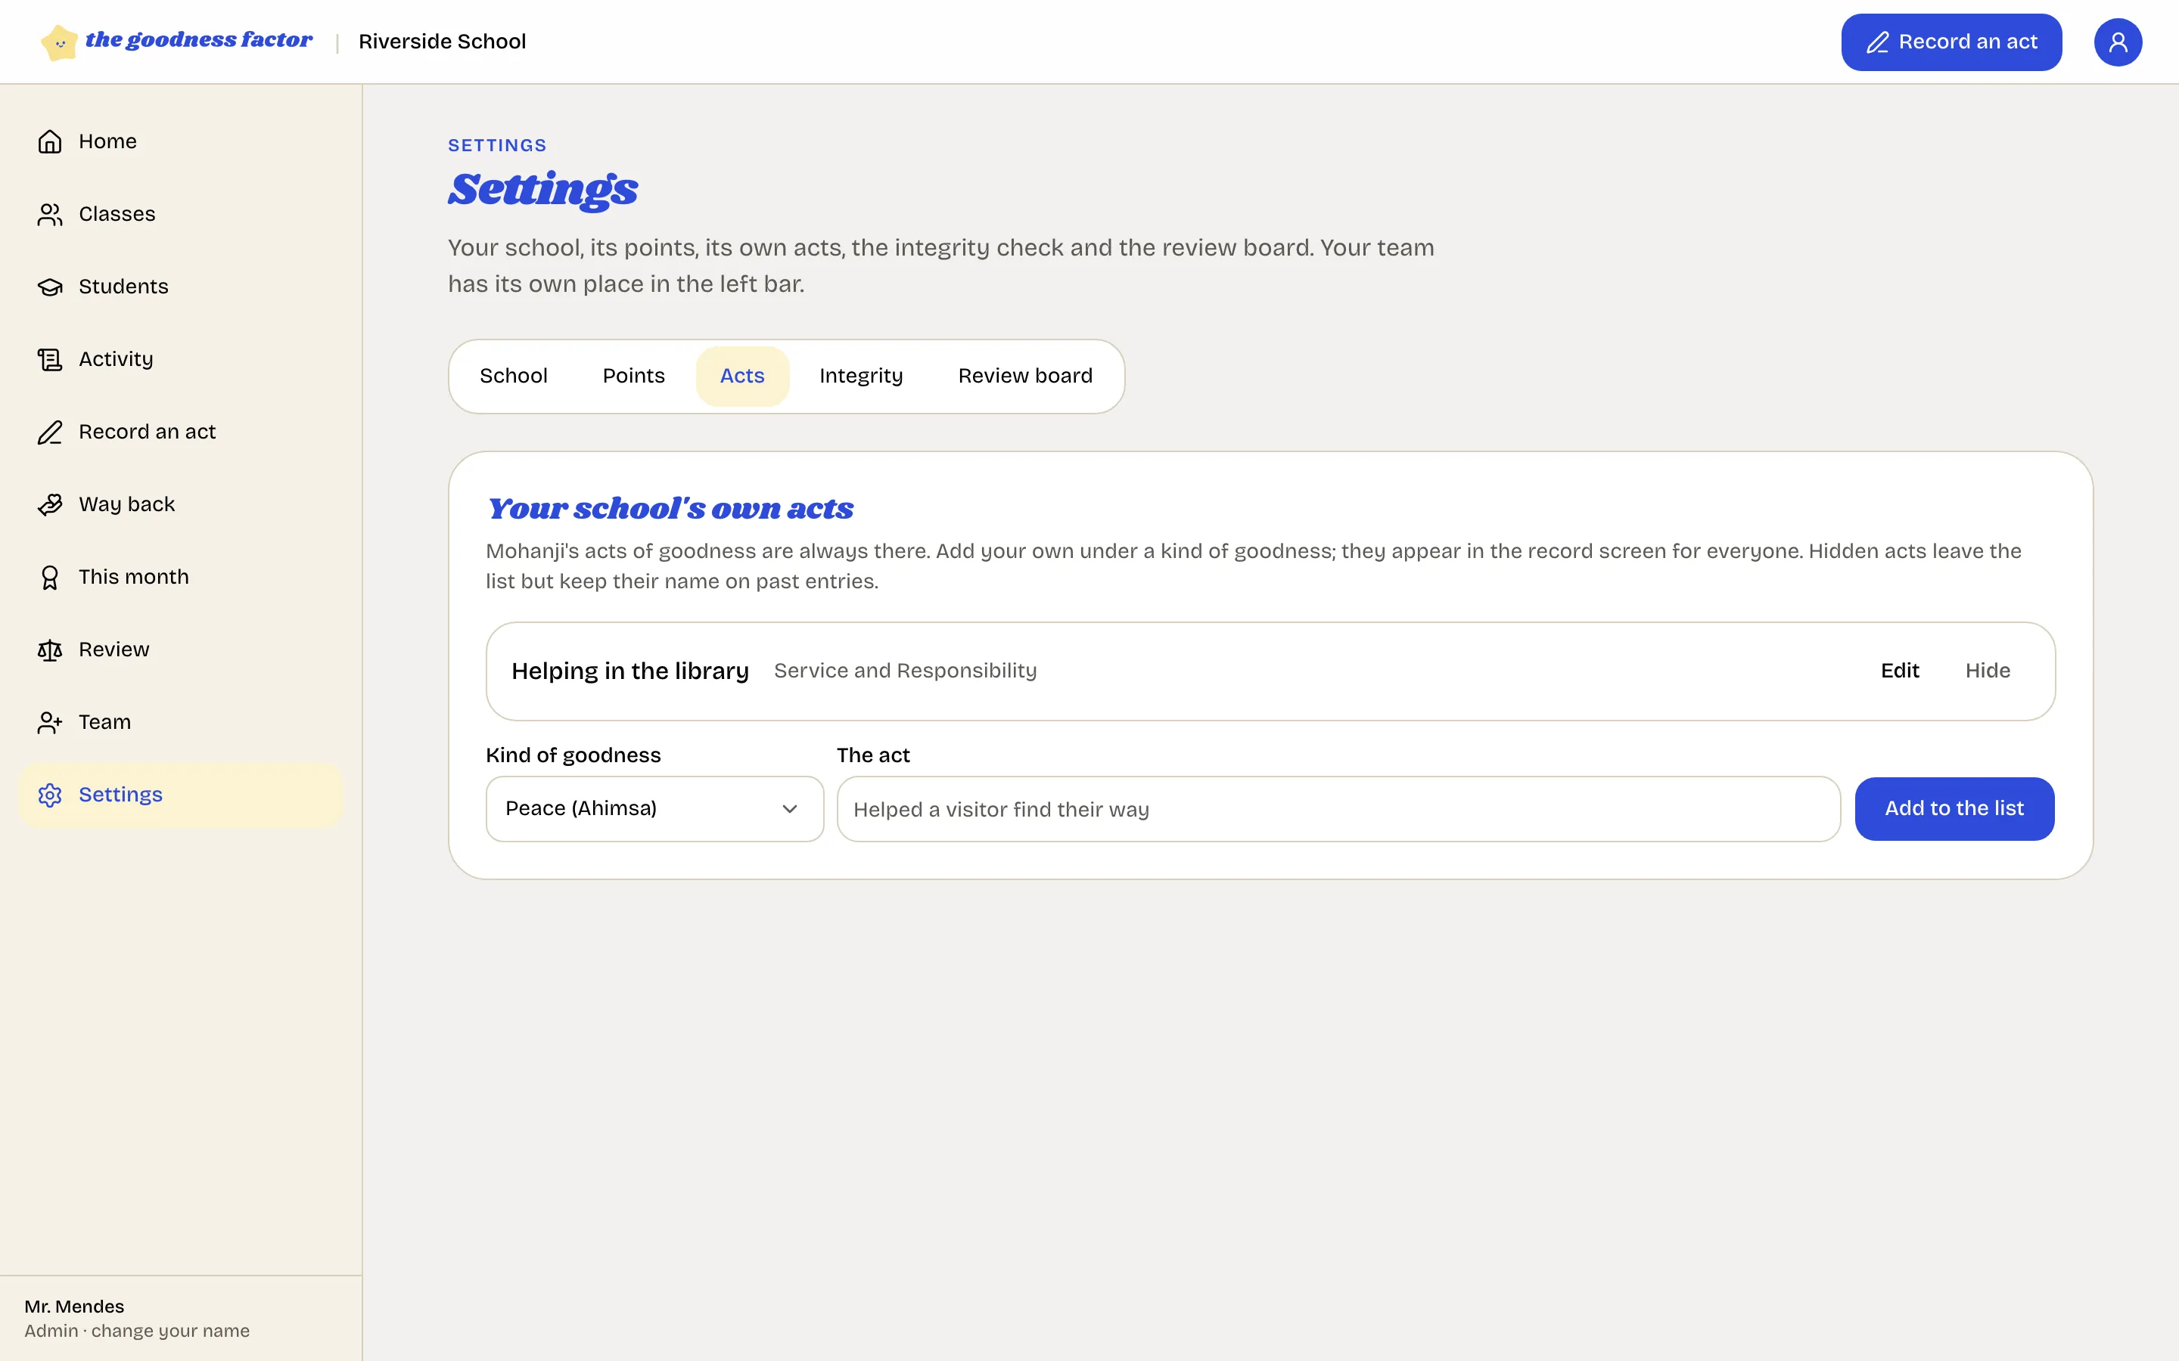Edit Helping in the library act
This screenshot has height=1361, width=2179.
coord(1900,671)
